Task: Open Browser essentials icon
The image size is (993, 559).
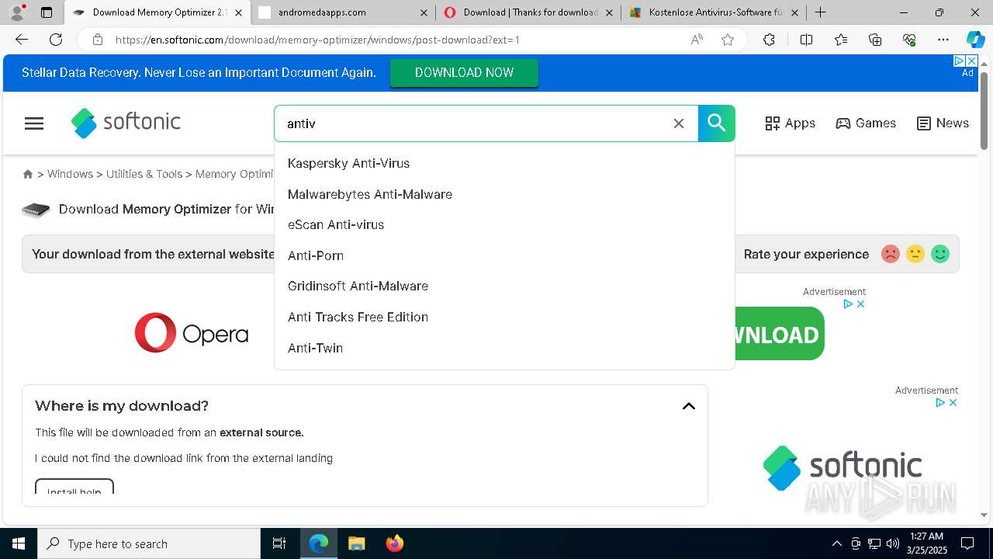Action: click(909, 40)
